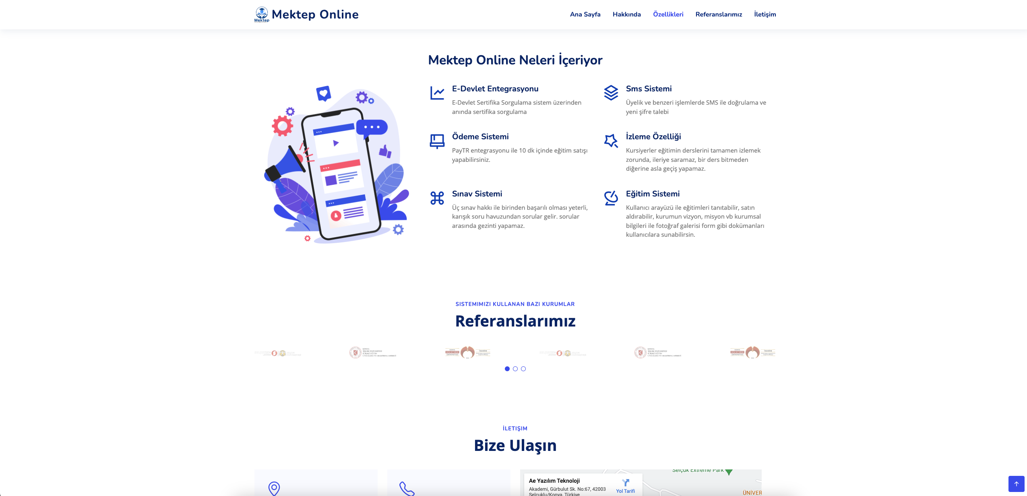Click the Mektep Online logo icon

click(x=262, y=14)
